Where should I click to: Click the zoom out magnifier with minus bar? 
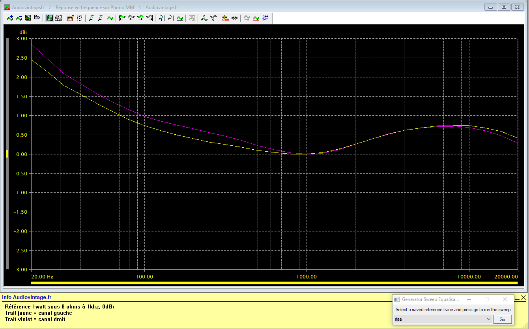click(x=101, y=18)
